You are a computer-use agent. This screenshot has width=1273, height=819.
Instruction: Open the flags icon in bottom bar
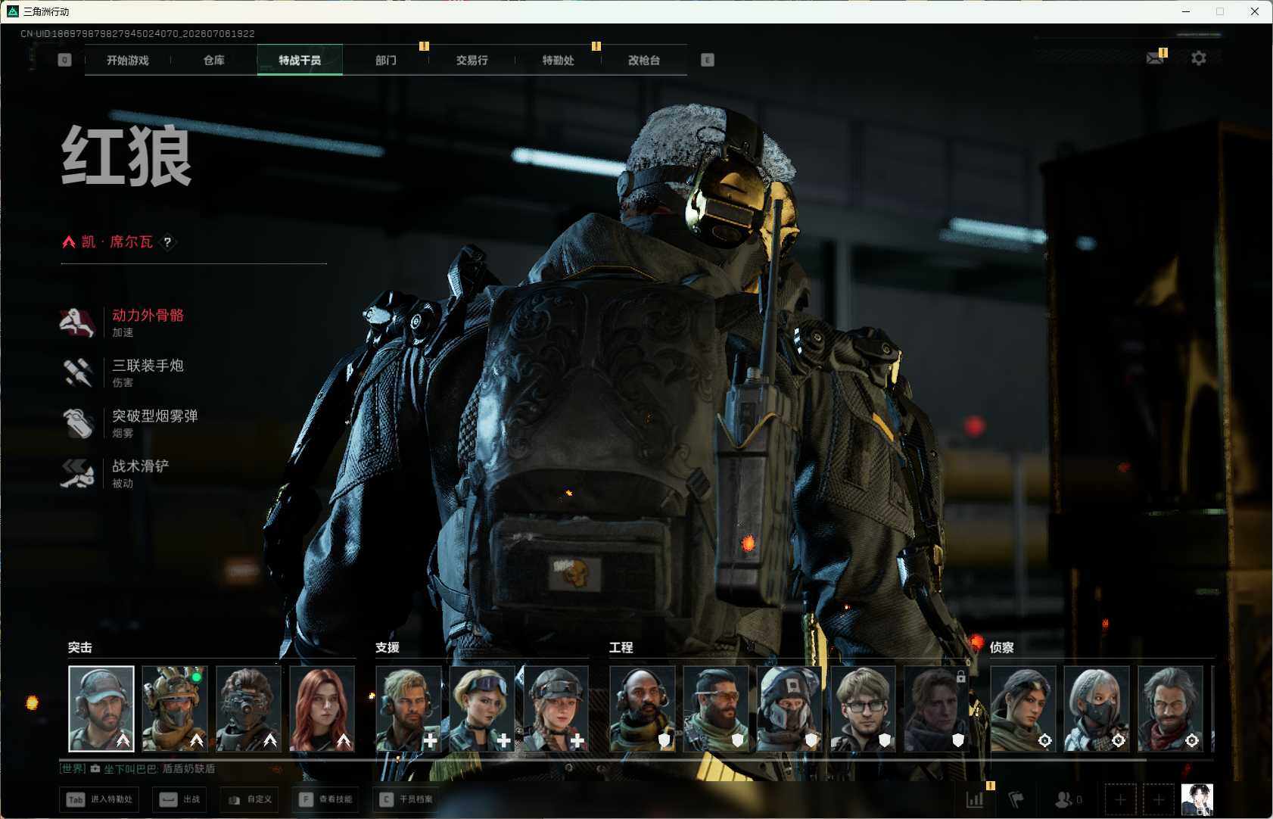point(1016,799)
